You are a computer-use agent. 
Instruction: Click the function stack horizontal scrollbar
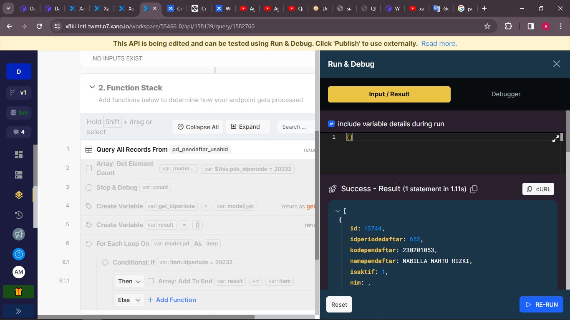pos(146,317)
